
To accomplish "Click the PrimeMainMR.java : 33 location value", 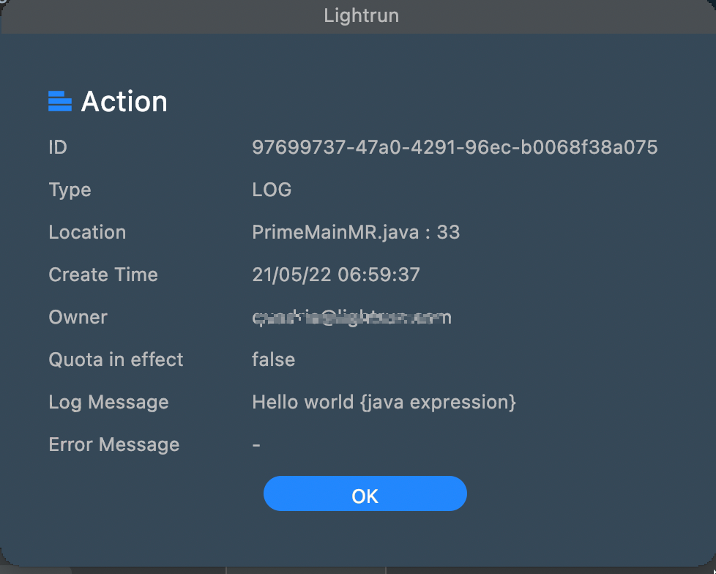I will pos(356,232).
